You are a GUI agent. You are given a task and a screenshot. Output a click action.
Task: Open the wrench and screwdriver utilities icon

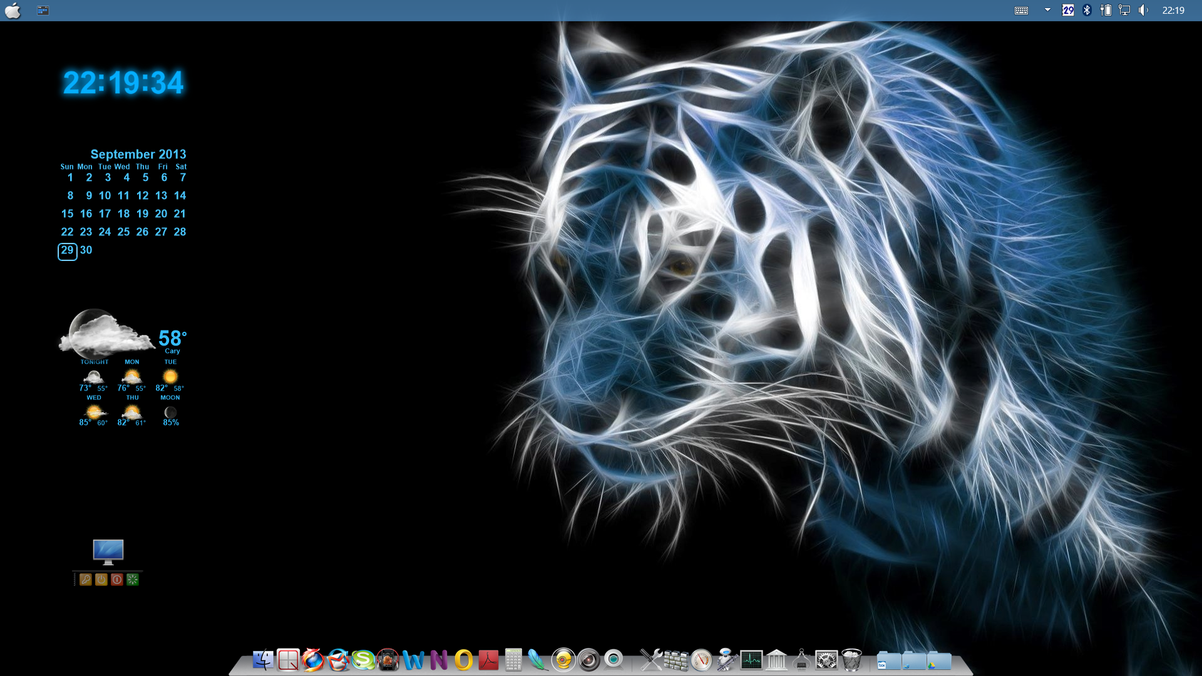(x=651, y=660)
